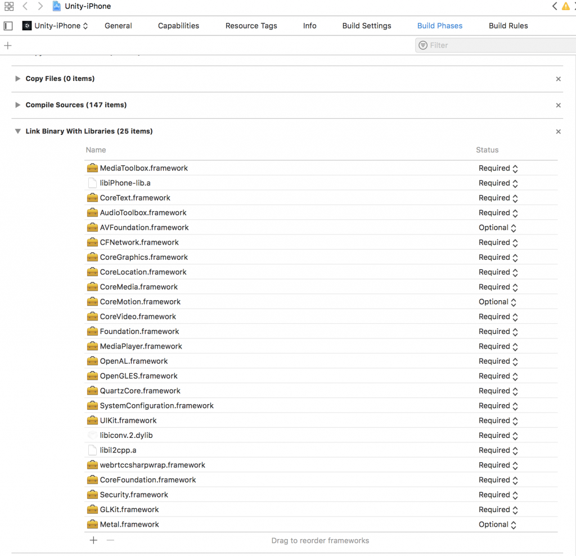This screenshot has width=576, height=556.
Task: Expand the Compile Sources section
Action: [18, 105]
